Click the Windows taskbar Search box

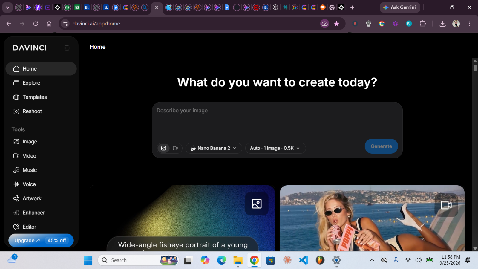coord(138,260)
